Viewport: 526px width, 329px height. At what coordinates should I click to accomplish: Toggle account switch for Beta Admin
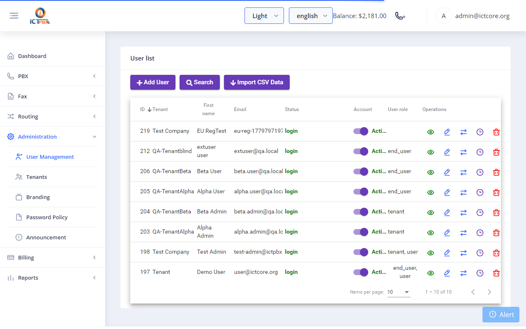361,212
